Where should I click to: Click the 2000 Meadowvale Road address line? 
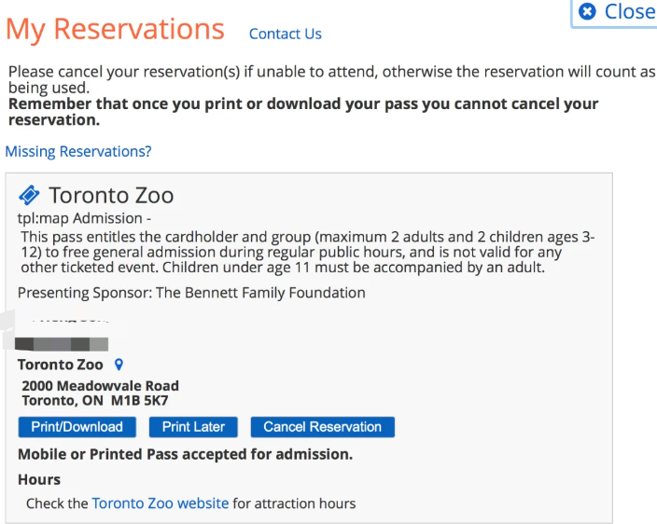(100, 385)
